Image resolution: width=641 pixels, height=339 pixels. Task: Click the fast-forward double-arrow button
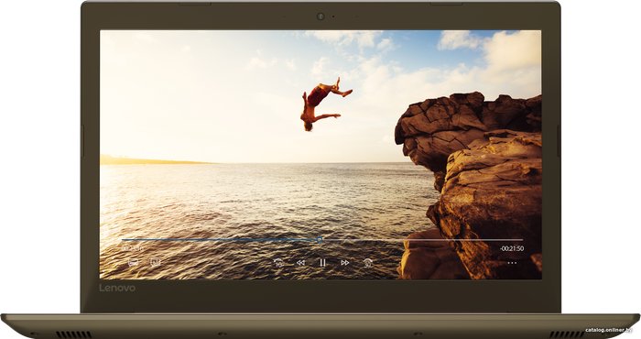345,263
